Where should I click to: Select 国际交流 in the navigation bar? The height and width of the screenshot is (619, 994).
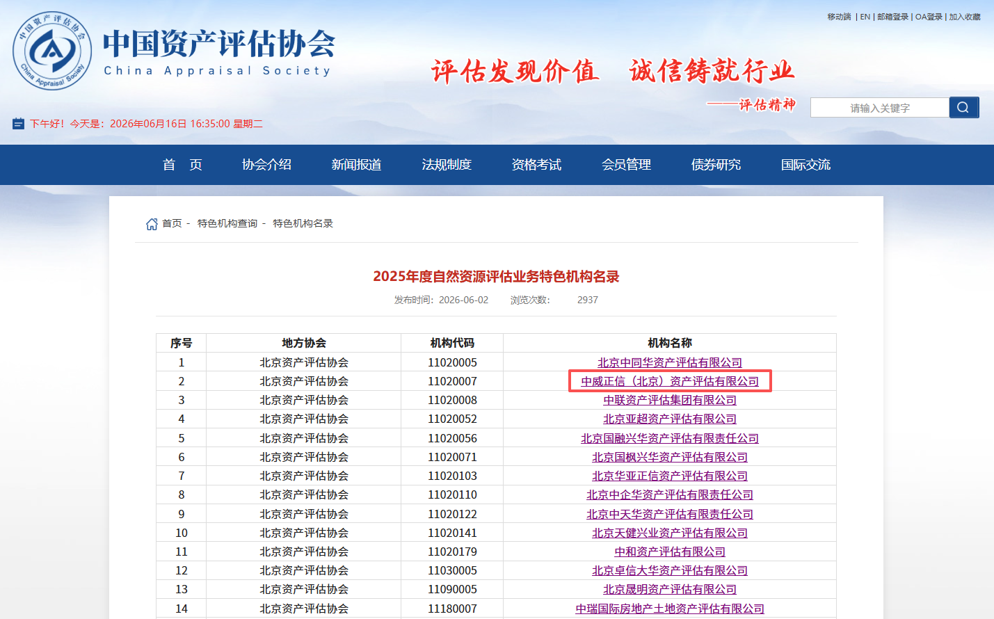805,165
